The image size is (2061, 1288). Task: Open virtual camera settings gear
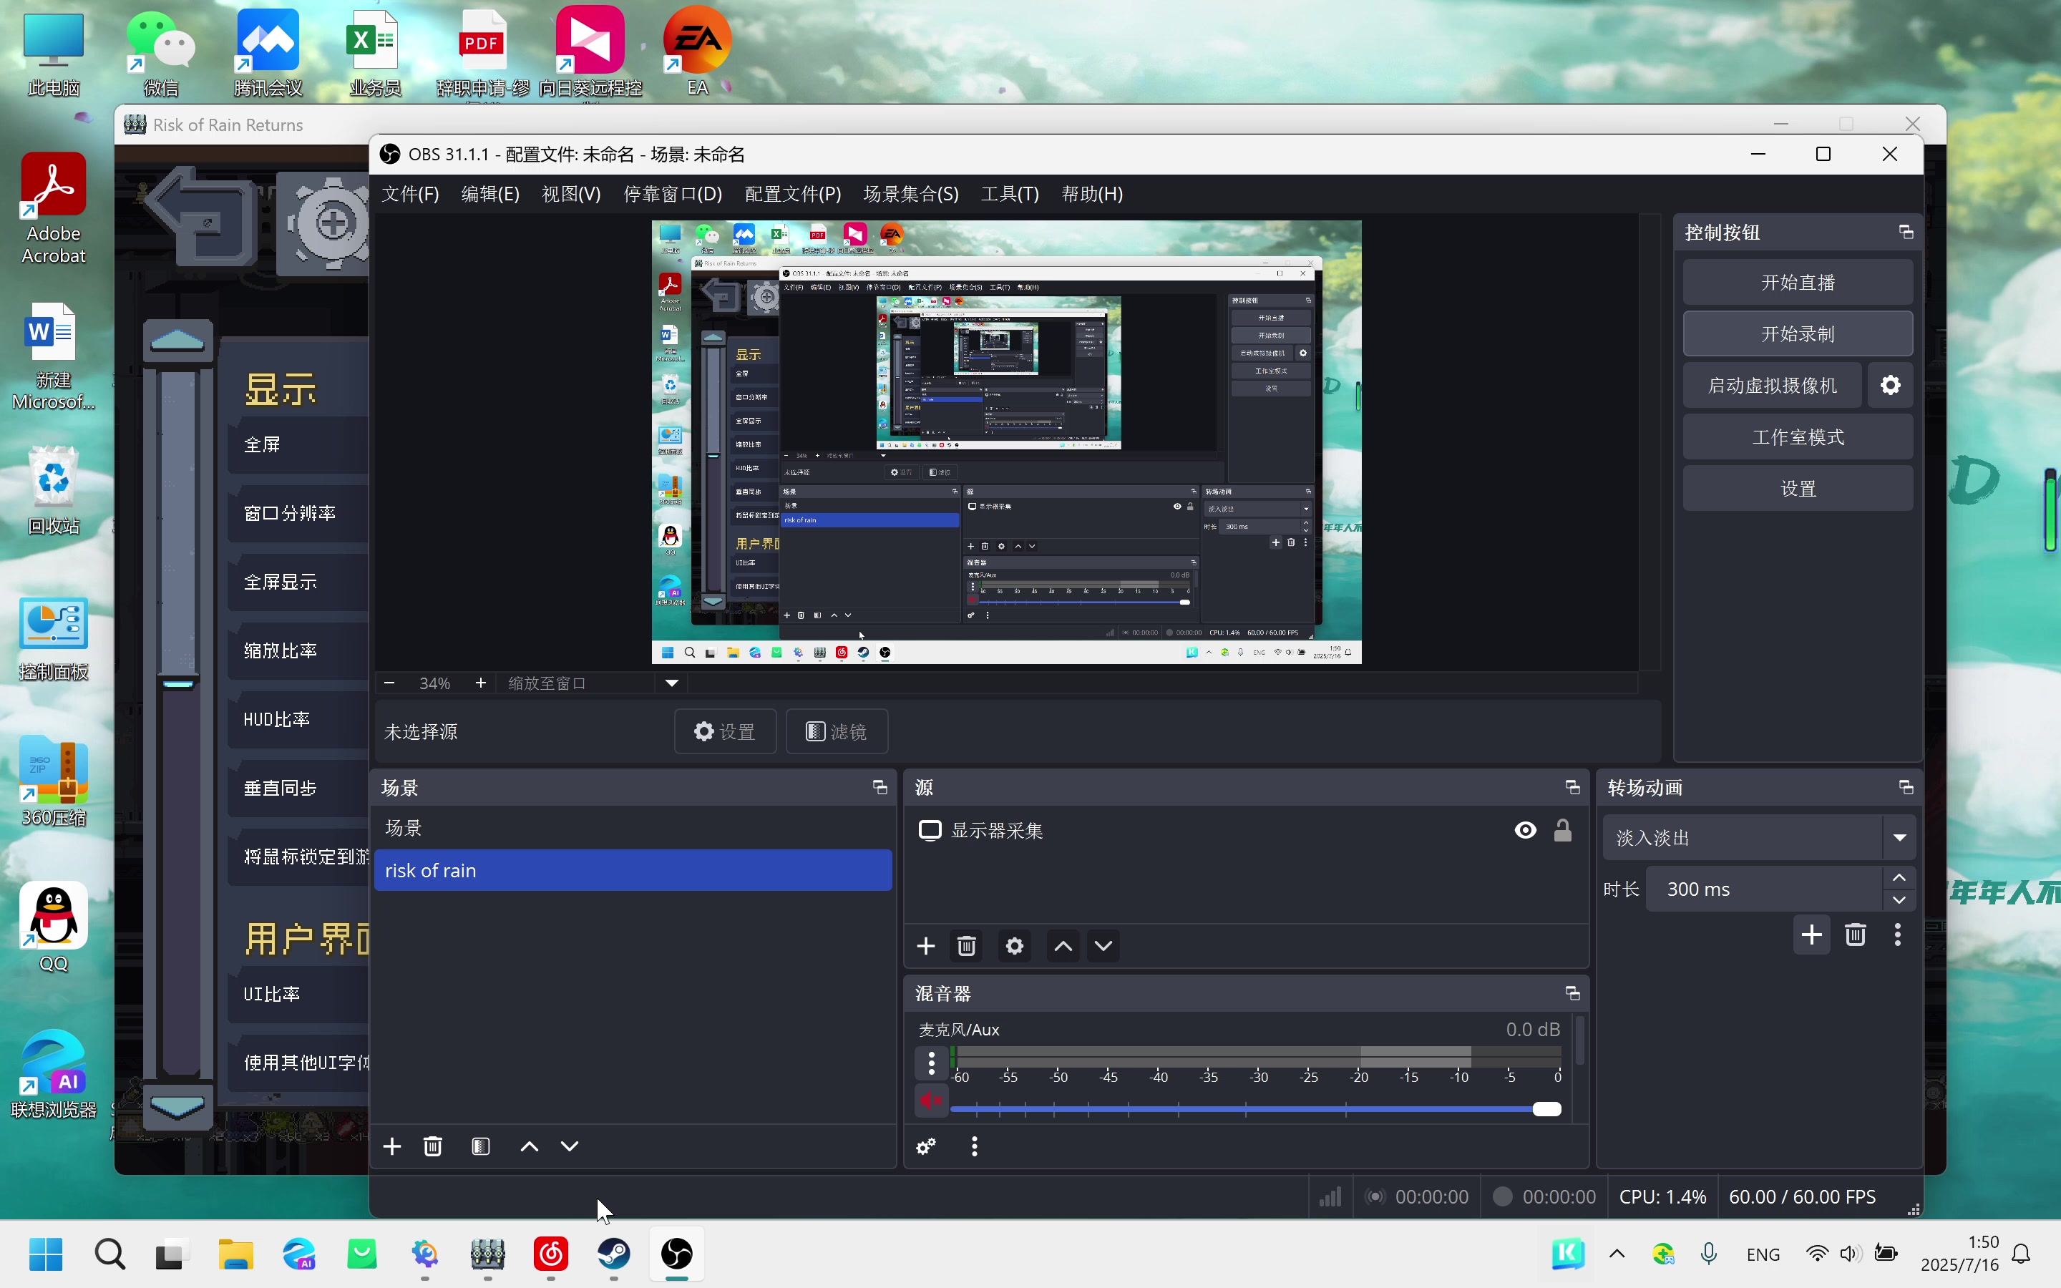(x=1891, y=386)
